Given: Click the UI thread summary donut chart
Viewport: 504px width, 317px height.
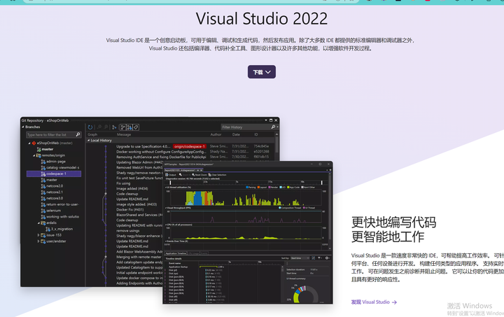Looking at the screenshot, I should pyautogui.click(x=305, y=294).
